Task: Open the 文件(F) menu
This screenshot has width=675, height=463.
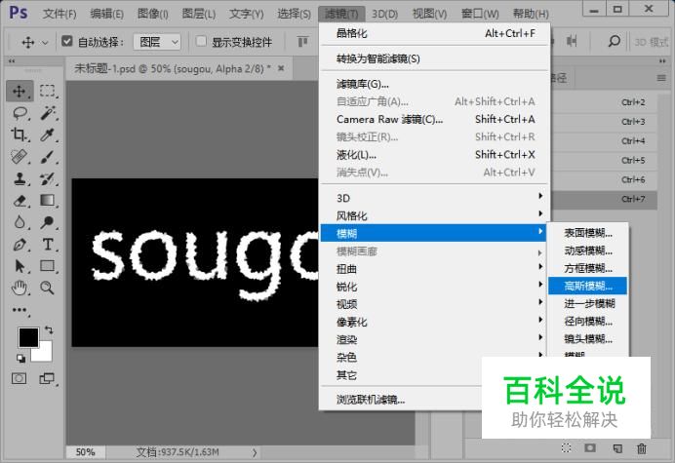Action: click(60, 14)
